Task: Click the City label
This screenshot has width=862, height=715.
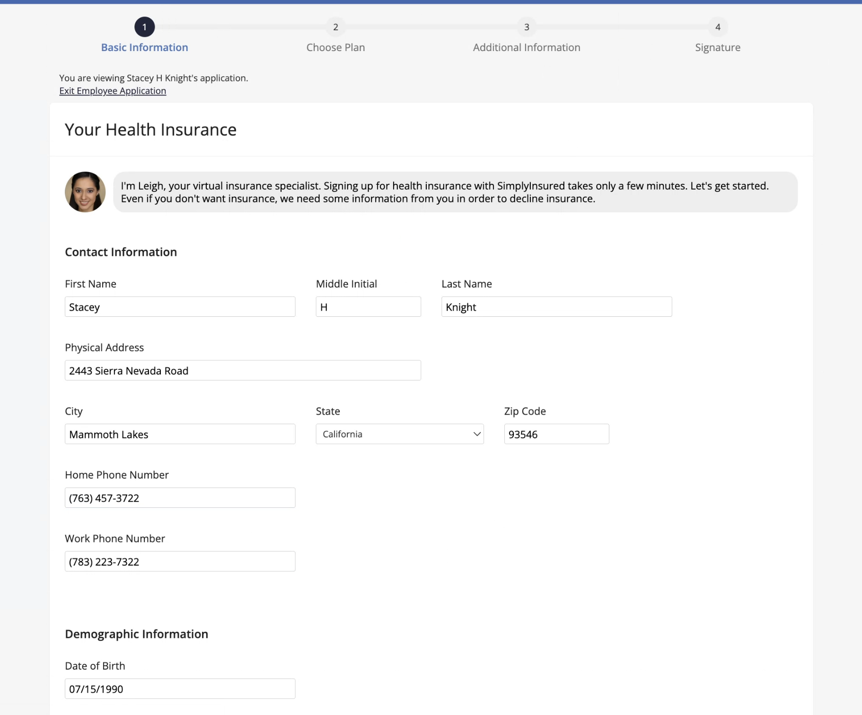Action: (74, 411)
